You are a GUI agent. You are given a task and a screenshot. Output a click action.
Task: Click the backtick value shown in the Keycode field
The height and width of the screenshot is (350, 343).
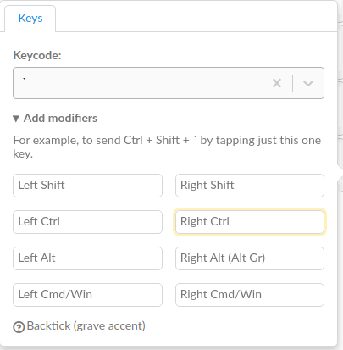coord(25,80)
